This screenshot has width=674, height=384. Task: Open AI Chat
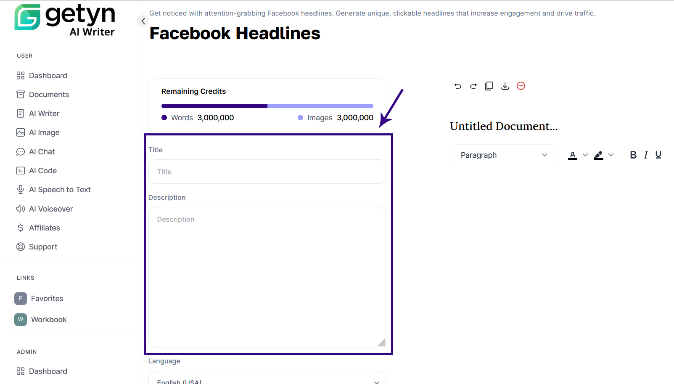click(42, 152)
